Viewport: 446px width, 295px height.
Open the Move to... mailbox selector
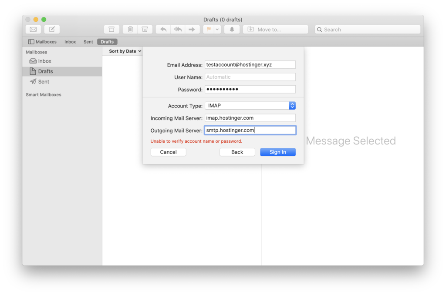coord(275,29)
